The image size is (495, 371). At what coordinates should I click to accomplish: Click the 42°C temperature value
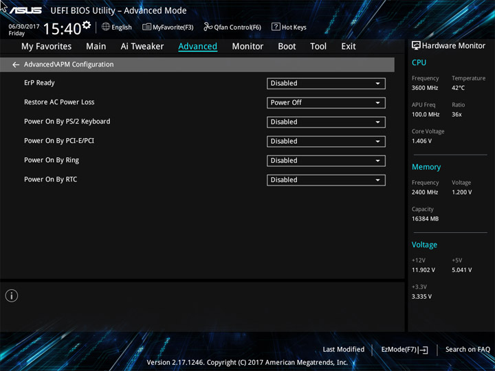pos(458,88)
